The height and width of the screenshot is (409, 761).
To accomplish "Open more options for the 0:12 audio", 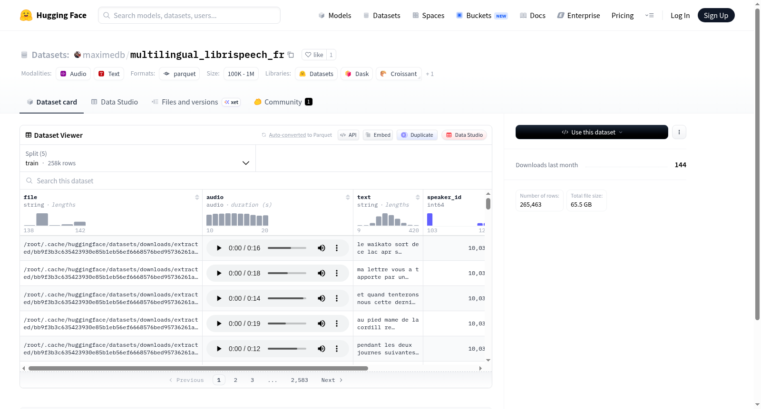I will [x=337, y=349].
